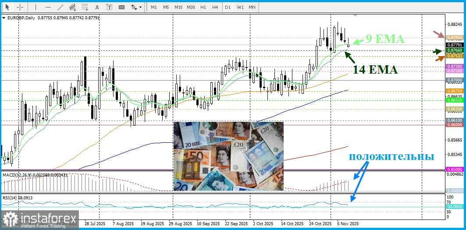This screenshot has width=466, height=230.
Task: Pick the equidistant channel tool
Action: [72, 7]
